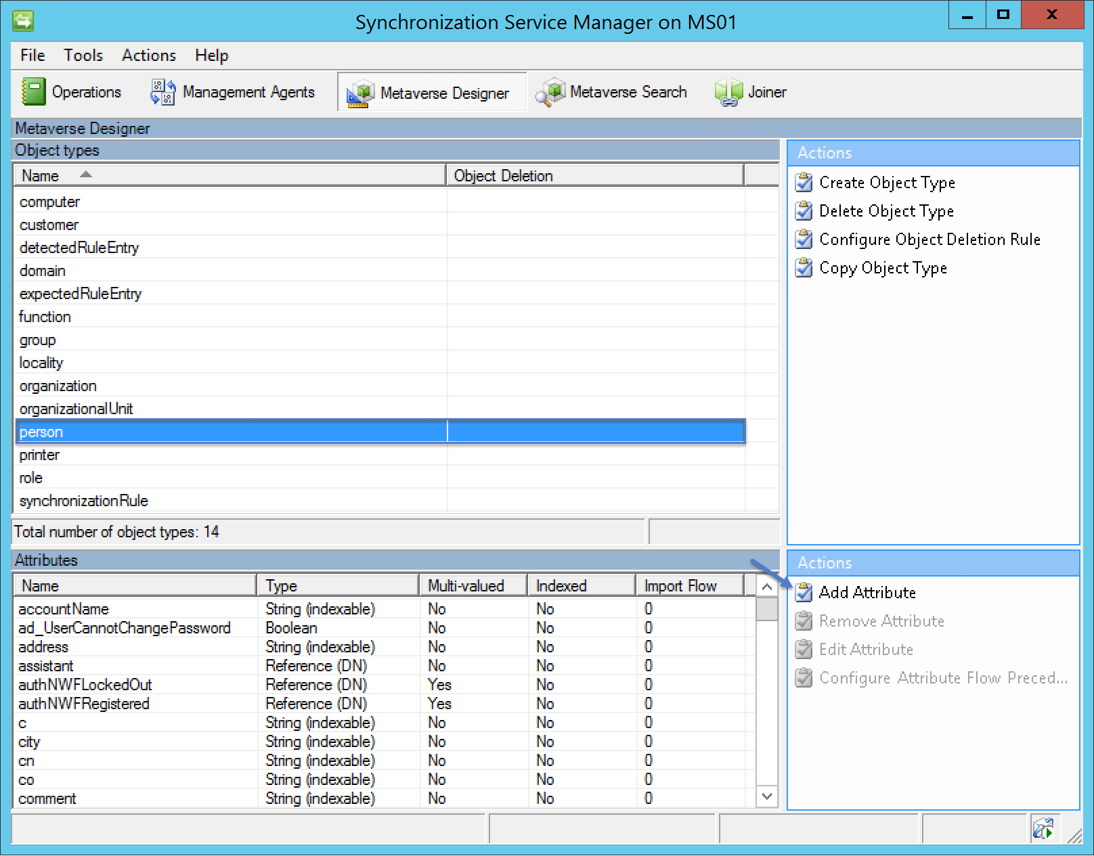Click the Copy Object Type icon
Screen dimensions: 1094x856
[804, 268]
